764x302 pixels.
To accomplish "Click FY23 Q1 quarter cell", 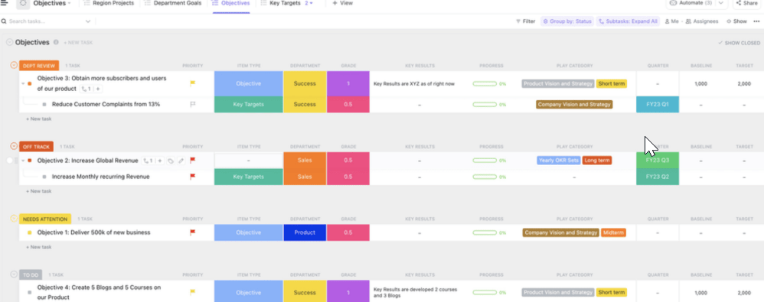I will 658,104.
